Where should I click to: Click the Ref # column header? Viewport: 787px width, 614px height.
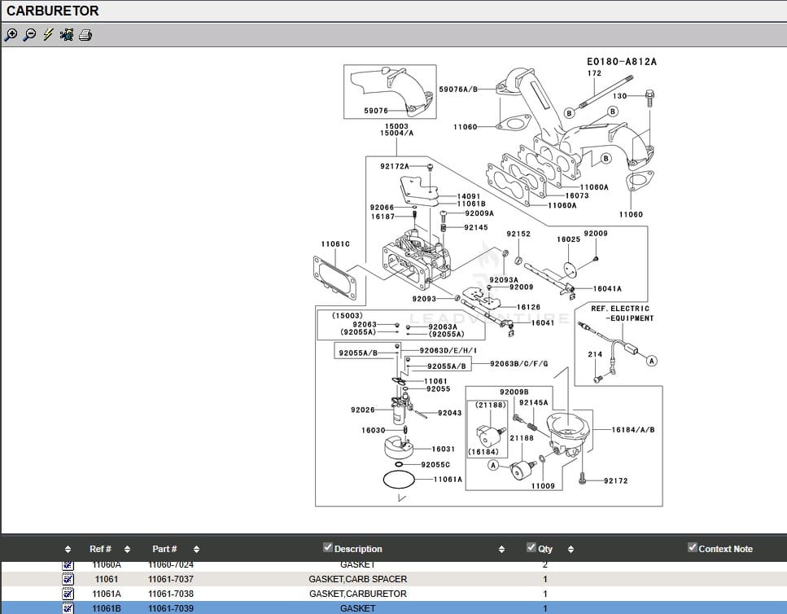click(100, 549)
